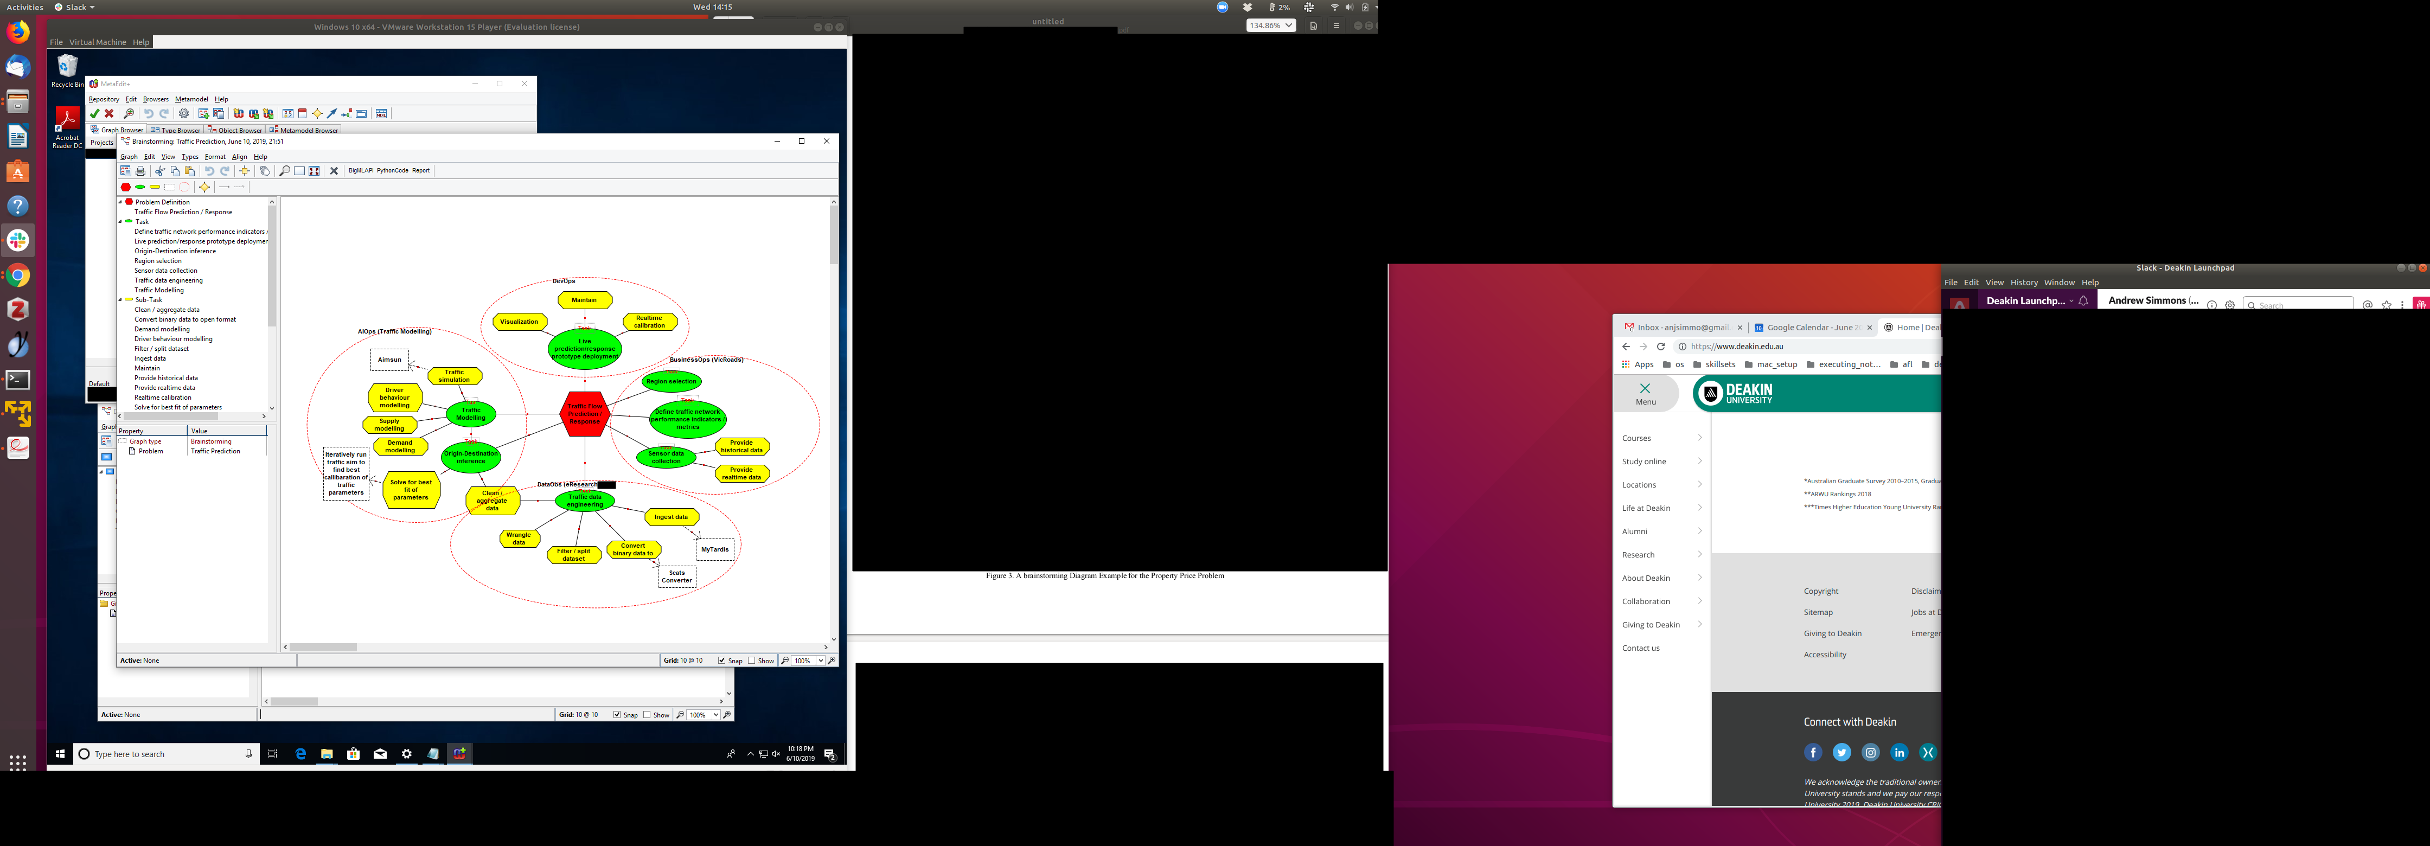The image size is (2430, 846).
Task: Uncheck Snap in the Brainstorming window status bar
Action: point(721,660)
